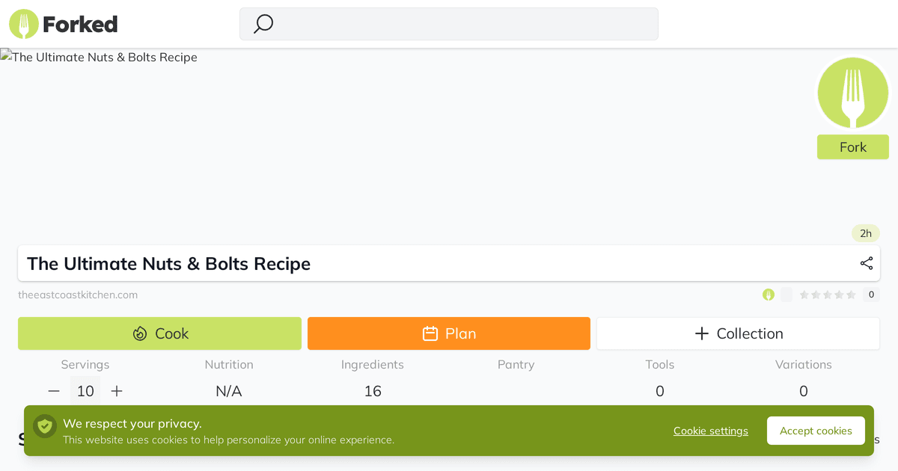
Task: Accept cookies in the privacy banner
Action: (816, 431)
